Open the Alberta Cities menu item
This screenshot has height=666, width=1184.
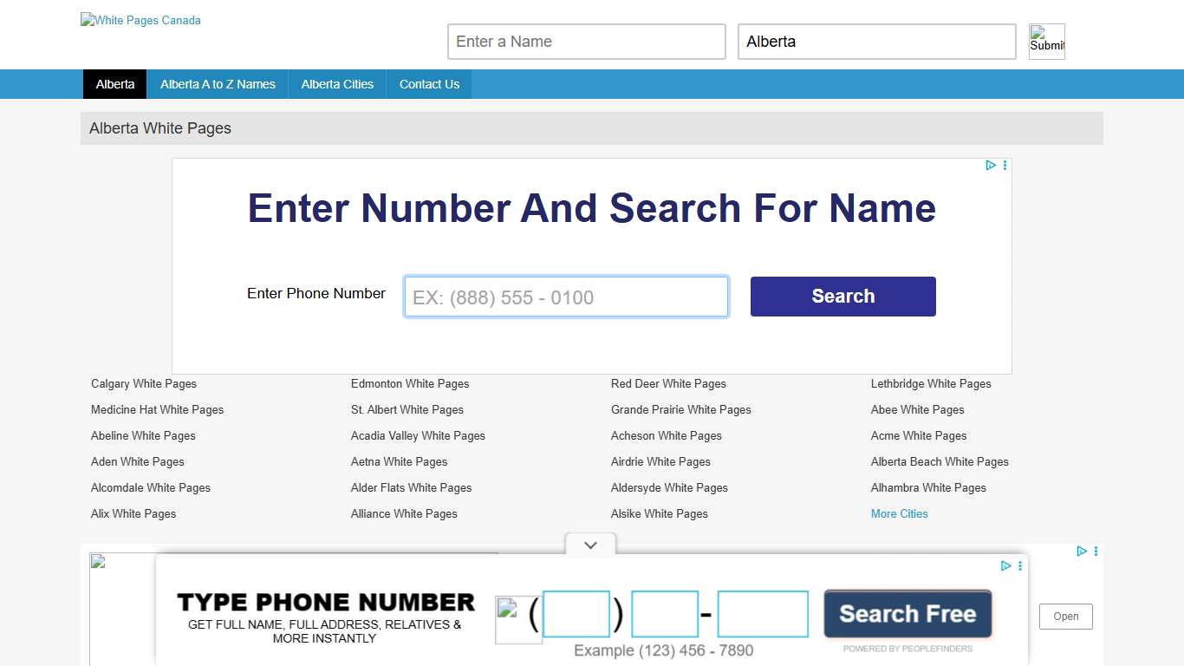coord(337,84)
